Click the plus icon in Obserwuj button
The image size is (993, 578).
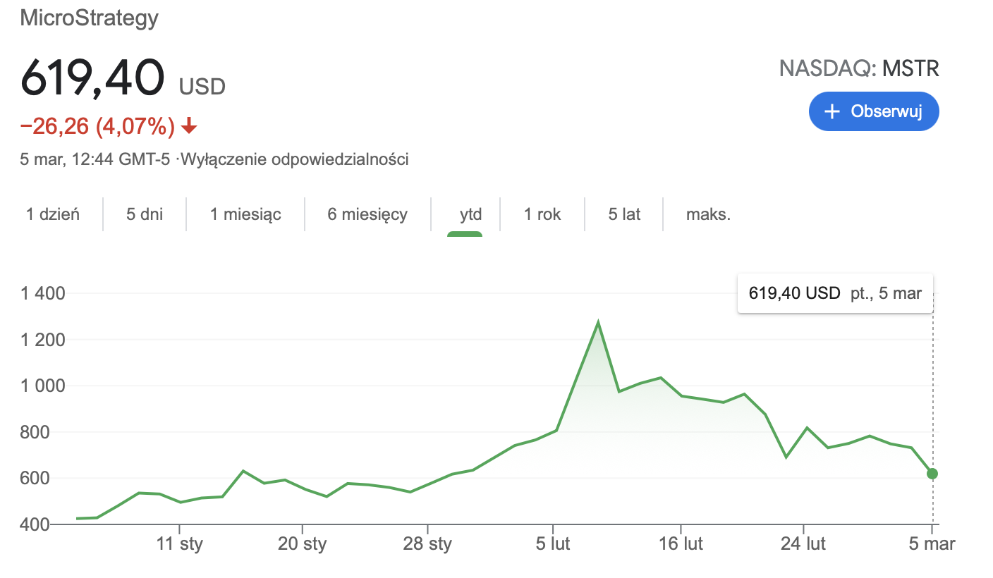coord(832,111)
